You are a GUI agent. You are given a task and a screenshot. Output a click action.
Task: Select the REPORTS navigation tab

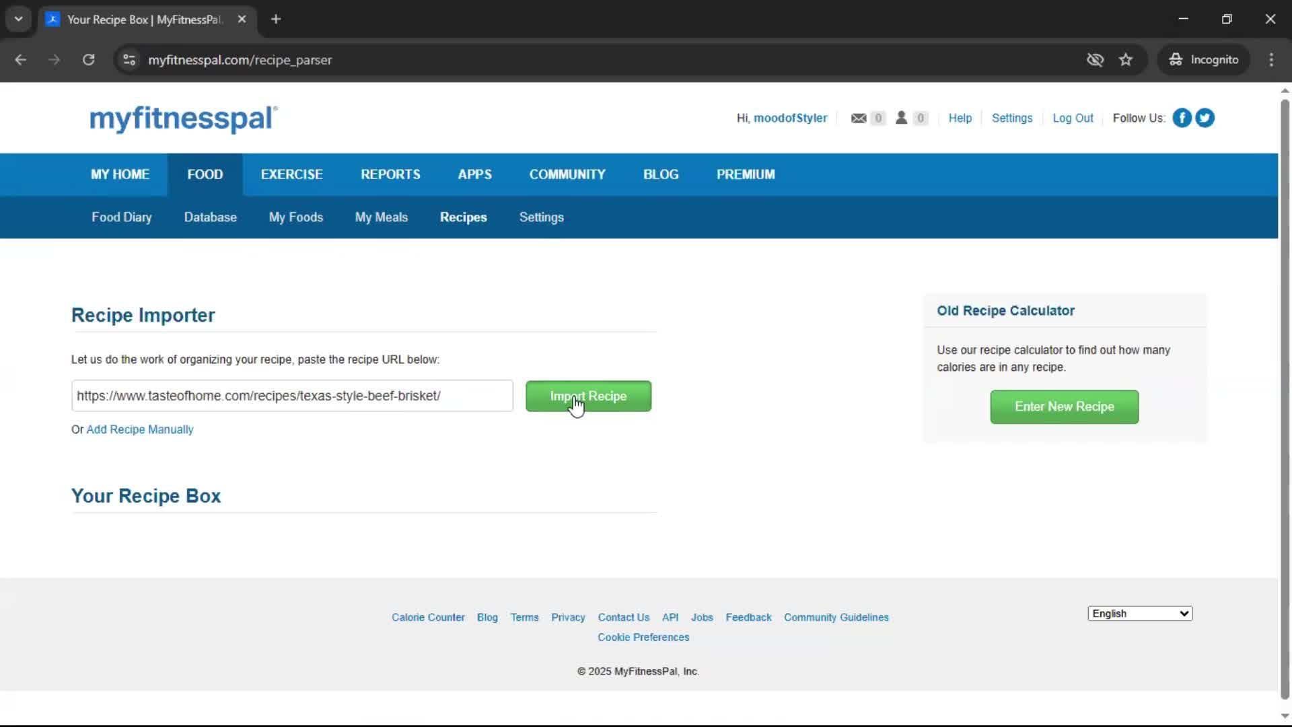[x=390, y=174]
